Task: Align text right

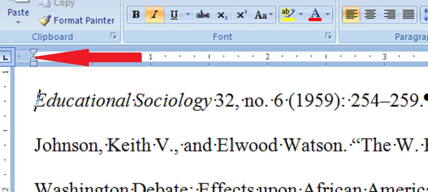Action: (389, 15)
